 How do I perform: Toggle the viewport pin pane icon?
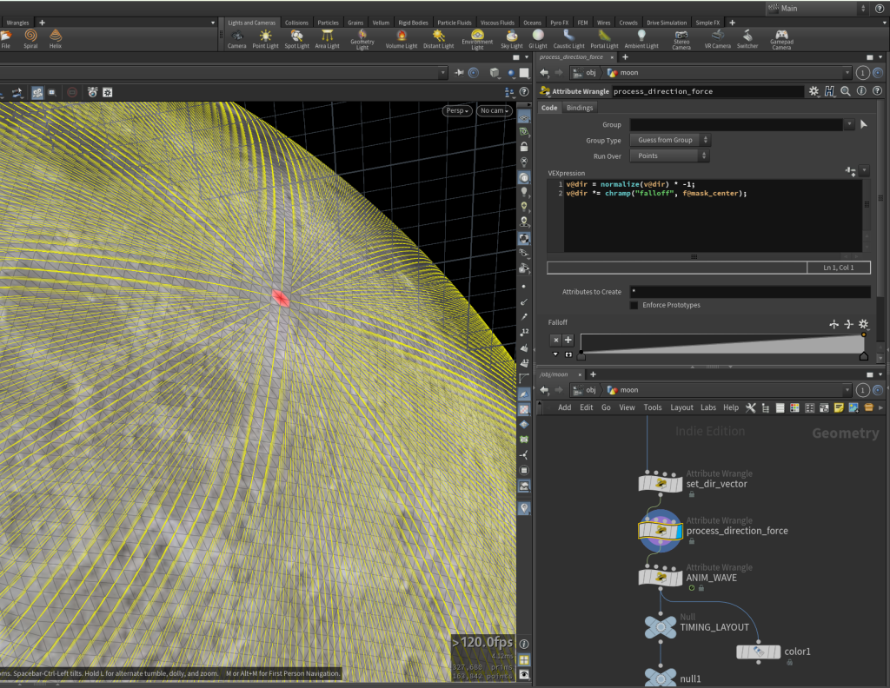(x=459, y=73)
